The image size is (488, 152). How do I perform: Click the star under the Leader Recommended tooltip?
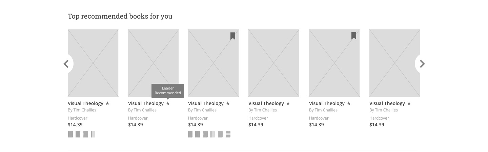168,103
